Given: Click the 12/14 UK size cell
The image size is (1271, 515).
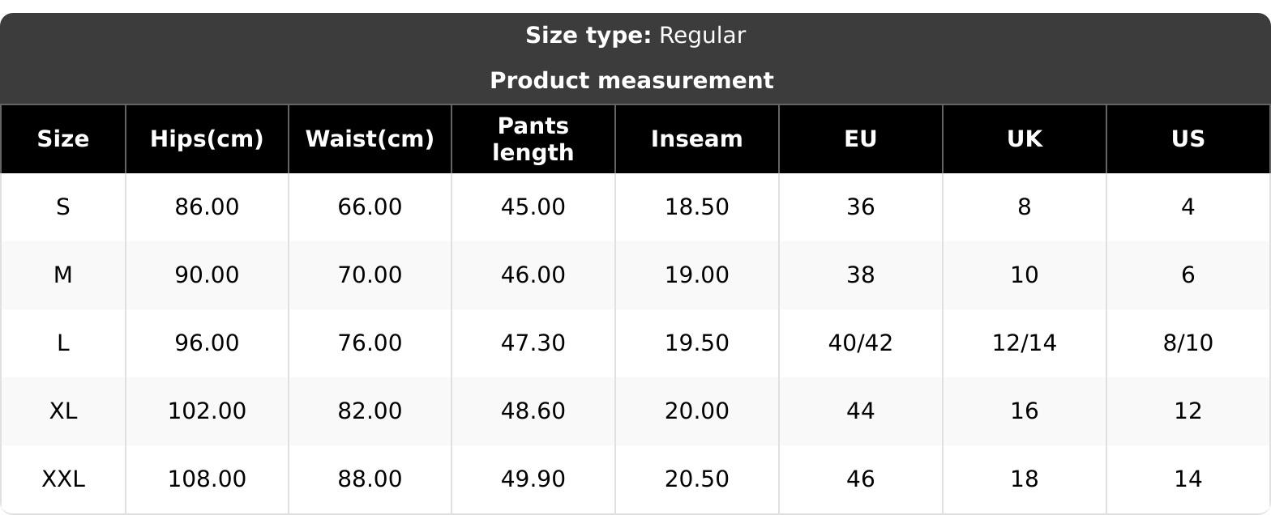Looking at the screenshot, I should 1025,343.
